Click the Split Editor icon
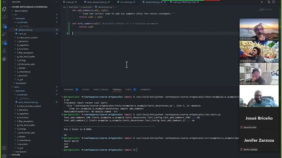Viewport: 282px width, 158px height. [x=274, y=2]
